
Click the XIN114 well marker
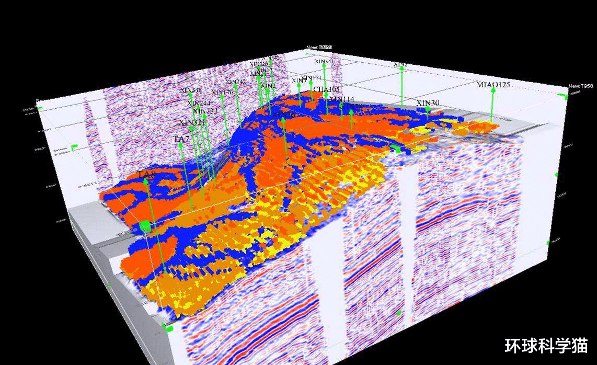(341, 104)
